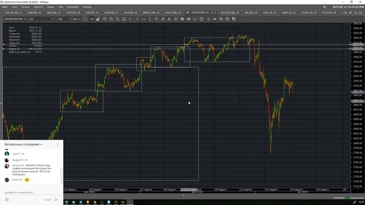The height and width of the screenshot is (205, 365).
Task: Click the refresh chart icon
Action: [x=85, y=19]
